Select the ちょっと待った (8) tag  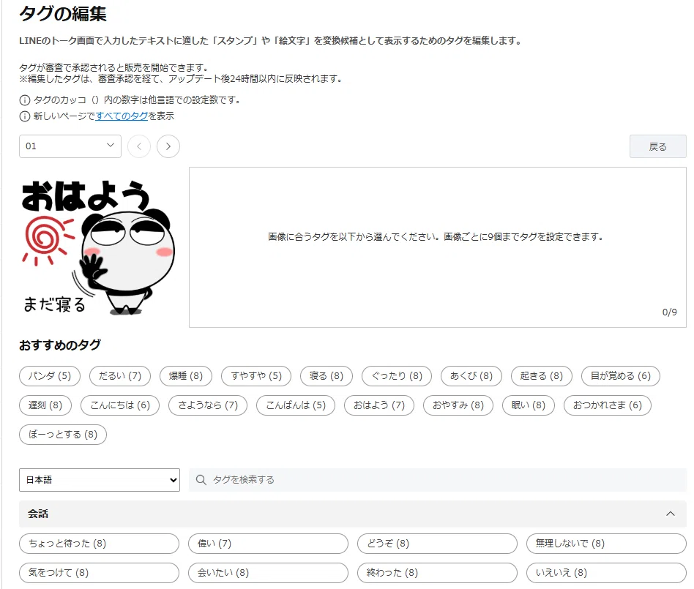tap(99, 544)
